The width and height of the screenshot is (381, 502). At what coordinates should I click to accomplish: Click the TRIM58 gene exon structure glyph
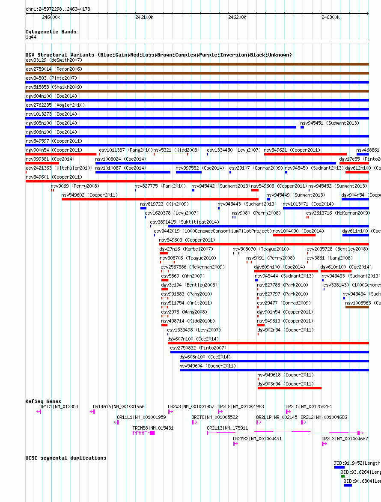(144, 433)
